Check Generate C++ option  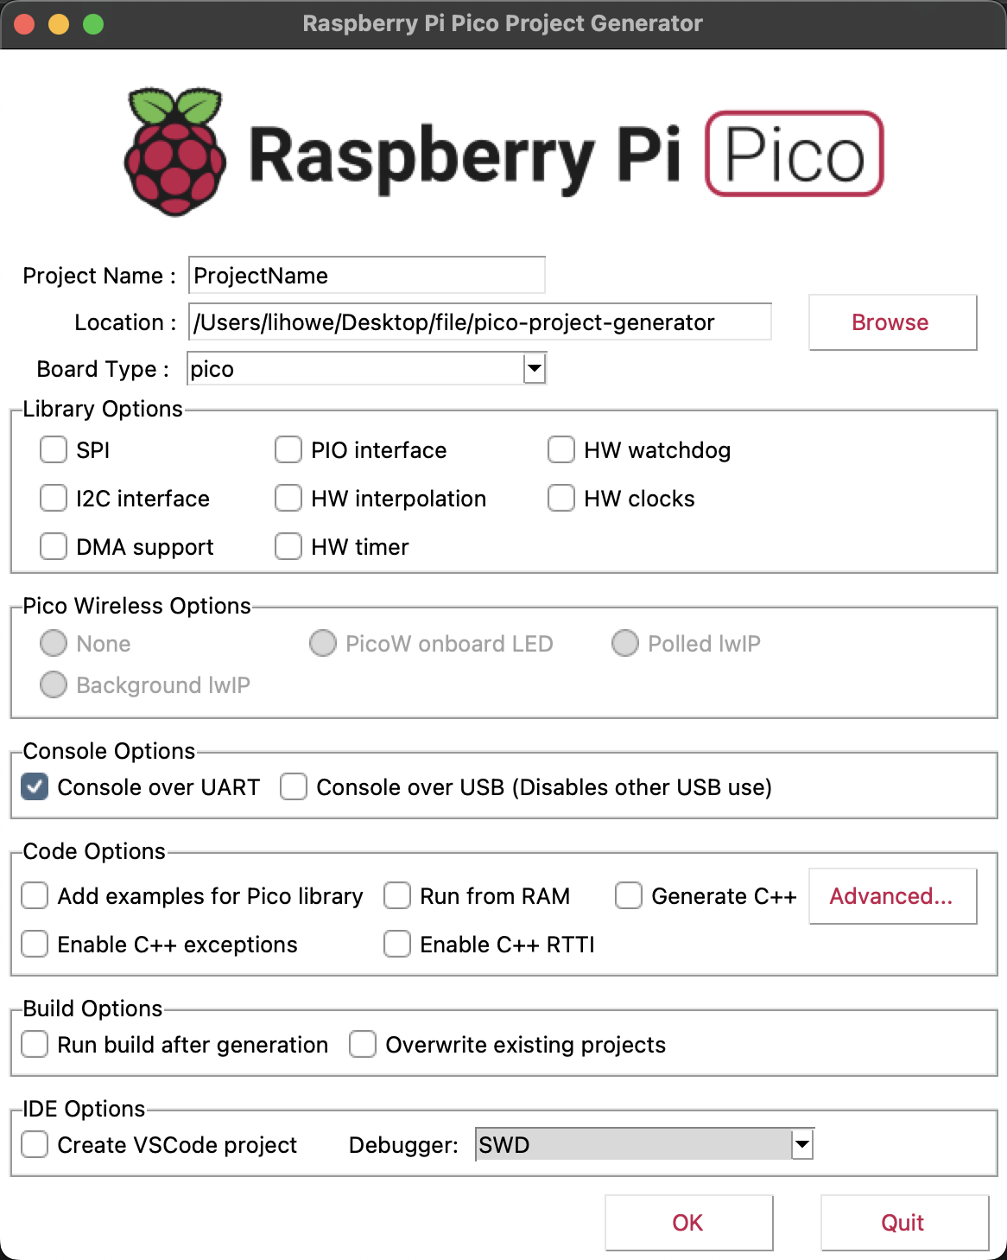(x=629, y=896)
